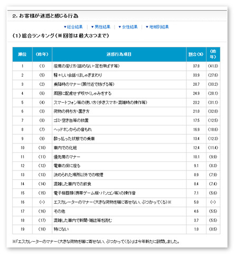The height and width of the screenshot is (254, 234).
Task: Go to the 女性結果 link
Action: tap(128, 27)
